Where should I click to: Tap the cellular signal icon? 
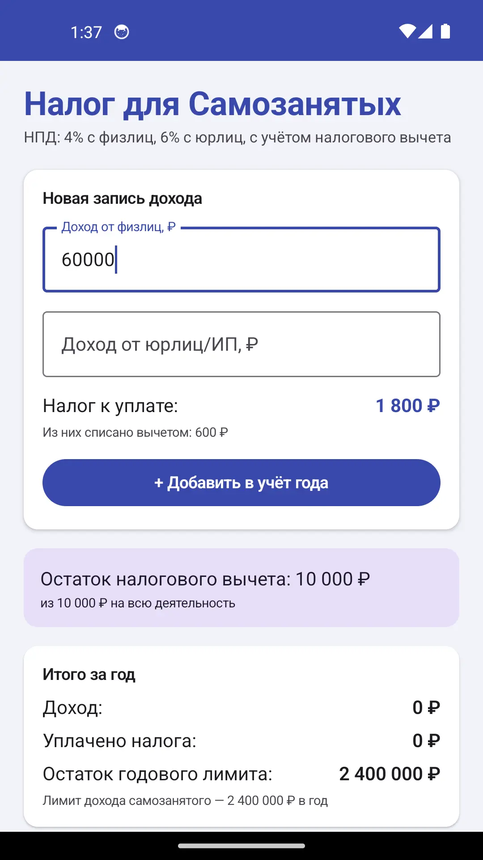425,31
